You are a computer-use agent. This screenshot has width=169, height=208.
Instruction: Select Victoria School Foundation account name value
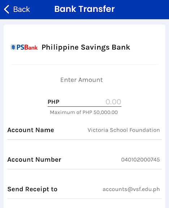coord(124,130)
